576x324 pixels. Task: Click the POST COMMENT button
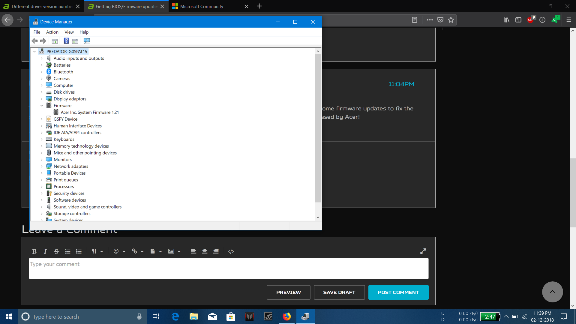pyautogui.click(x=398, y=292)
